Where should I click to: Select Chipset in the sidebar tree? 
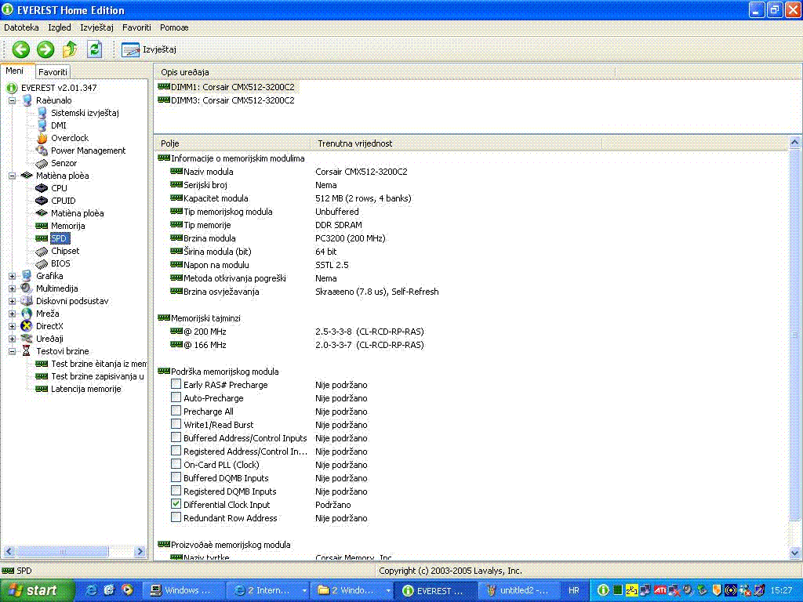click(x=65, y=251)
